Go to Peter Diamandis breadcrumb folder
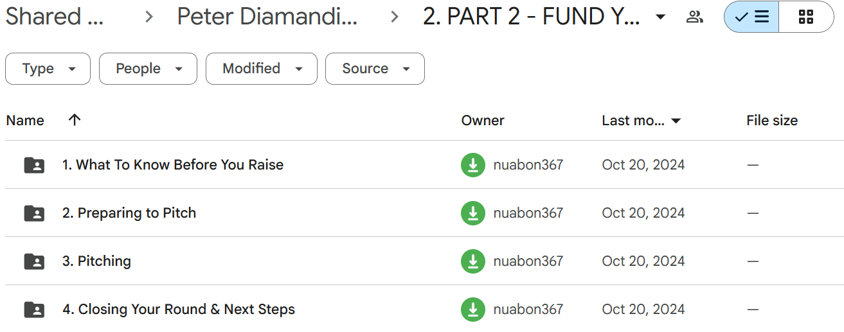Image resolution: width=844 pixels, height=332 pixels. [x=267, y=17]
